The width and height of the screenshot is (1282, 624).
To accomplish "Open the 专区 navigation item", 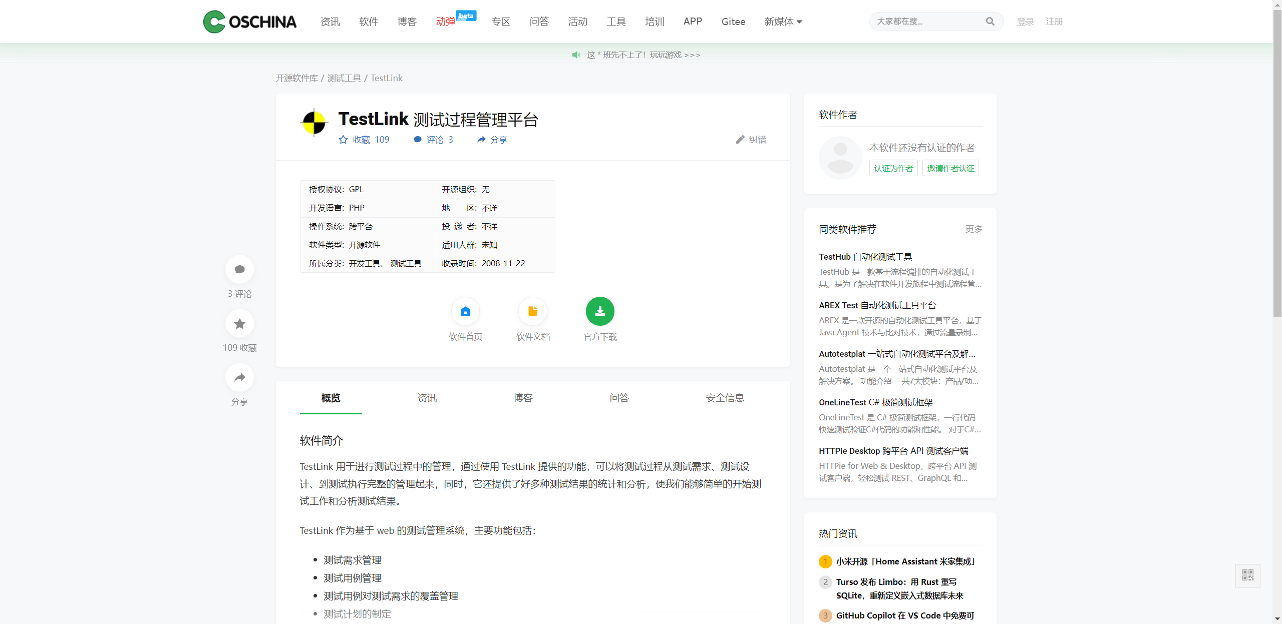I will click(x=501, y=22).
